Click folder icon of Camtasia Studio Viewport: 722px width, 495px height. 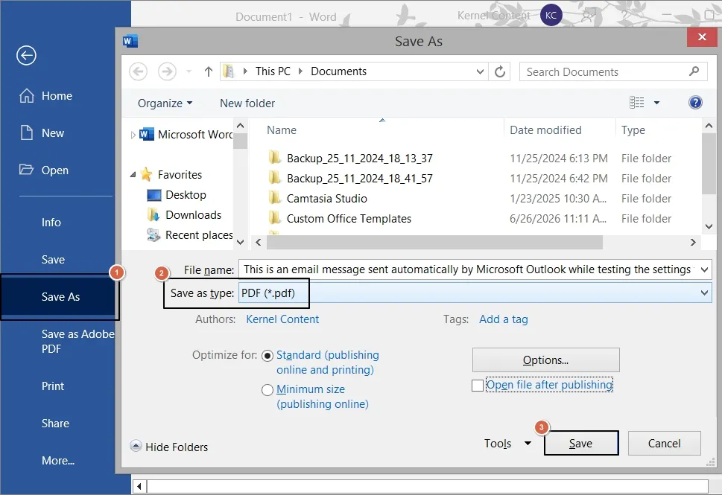pyautogui.click(x=274, y=198)
